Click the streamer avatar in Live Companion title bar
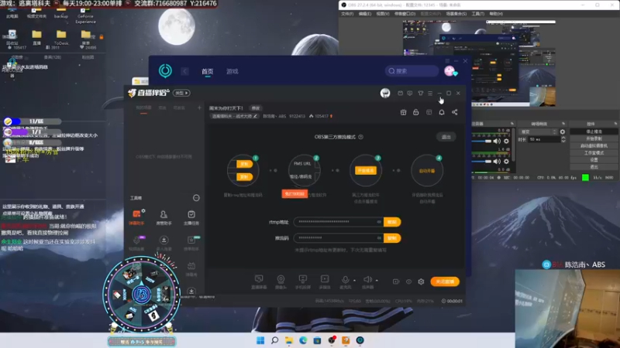Screen dimensions: 620x348 pyautogui.click(x=385, y=93)
